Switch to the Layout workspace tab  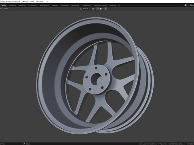pyautogui.click(x=3, y=6)
